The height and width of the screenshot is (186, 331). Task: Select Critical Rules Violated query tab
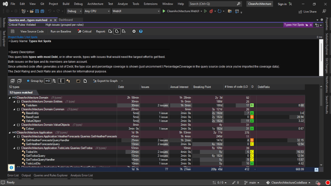[x=22, y=25]
